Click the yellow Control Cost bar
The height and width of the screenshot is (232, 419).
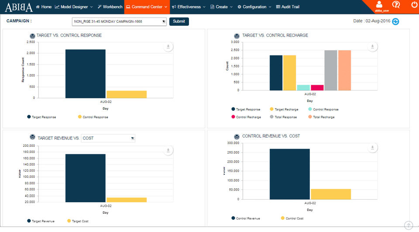[x=331, y=194]
